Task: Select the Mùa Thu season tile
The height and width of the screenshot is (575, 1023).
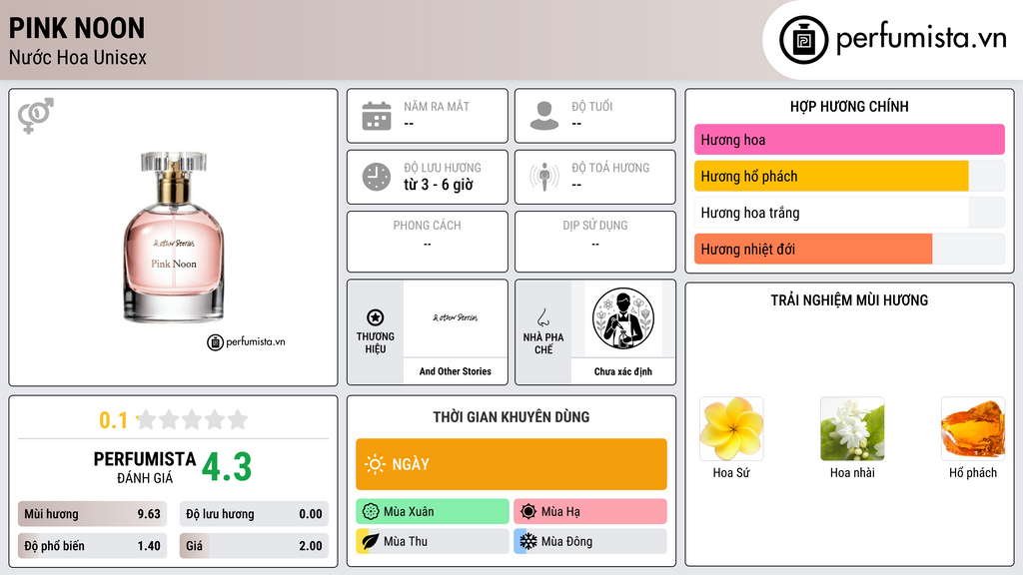Action: (433, 541)
